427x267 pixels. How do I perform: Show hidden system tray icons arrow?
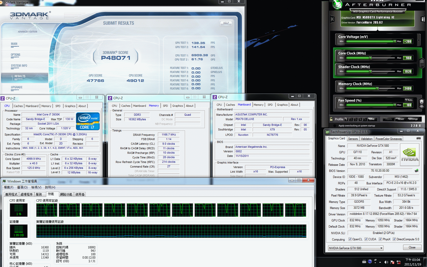point(380,262)
